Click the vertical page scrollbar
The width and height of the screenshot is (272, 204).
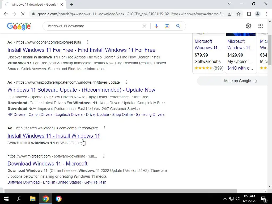click(270, 50)
